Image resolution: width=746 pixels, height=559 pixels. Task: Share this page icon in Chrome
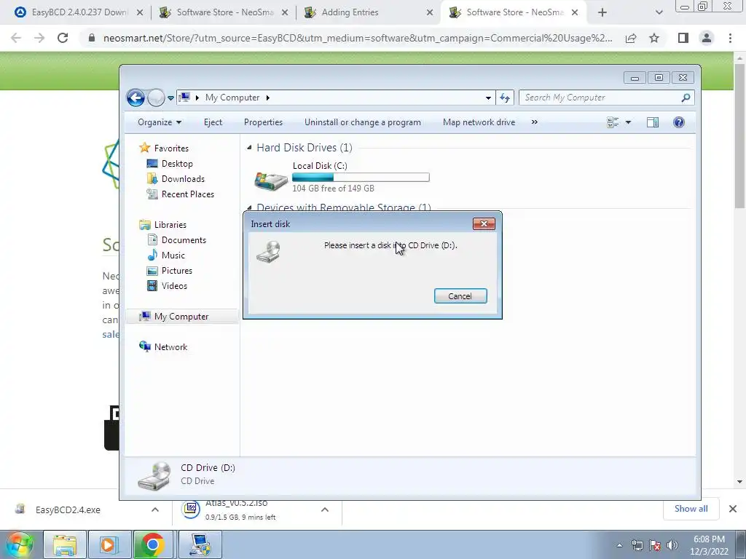[631, 38]
